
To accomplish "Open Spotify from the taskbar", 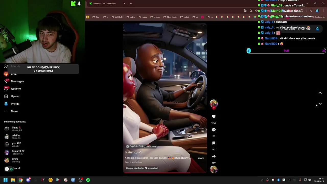I will pos(88,180).
